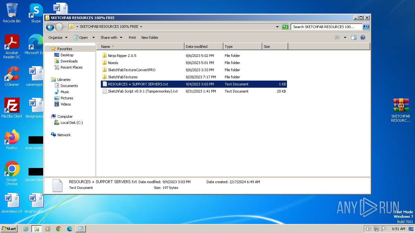
Task: Click the volume speaker tray icon
Action: click(368, 229)
